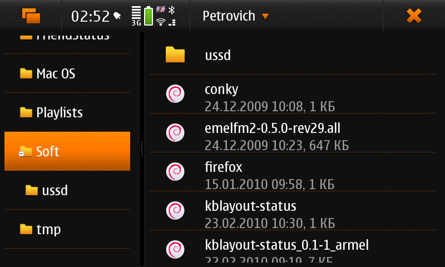Image resolution: width=445 pixels, height=267 pixels.
Task: Open the ussd folder icon in file list
Action: pyautogui.click(x=175, y=55)
